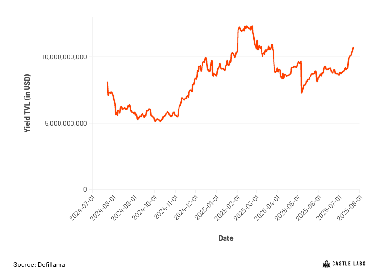Select the 2025-01-01 date tick label
Screen dimensions: 381x275
point(207,208)
